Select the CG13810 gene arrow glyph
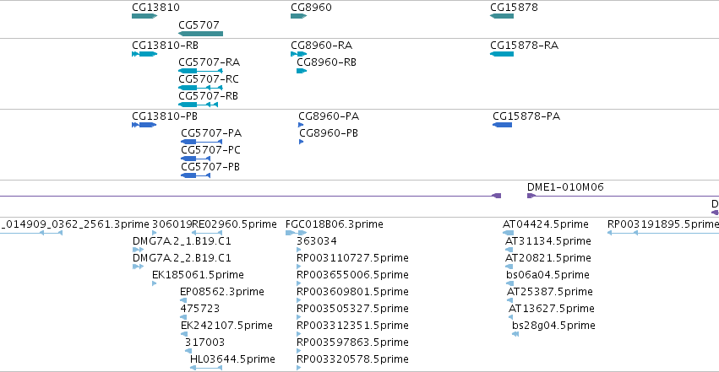Image resolution: width=719 pixels, height=372 pixels. (144, 16)
